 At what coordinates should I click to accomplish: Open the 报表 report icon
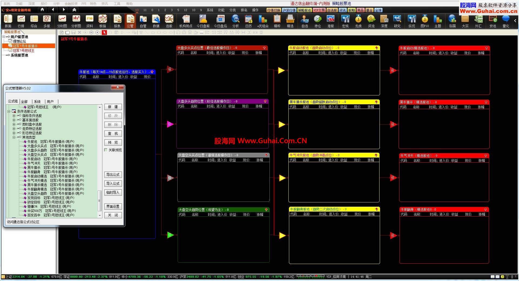click(x=117, y=21)
